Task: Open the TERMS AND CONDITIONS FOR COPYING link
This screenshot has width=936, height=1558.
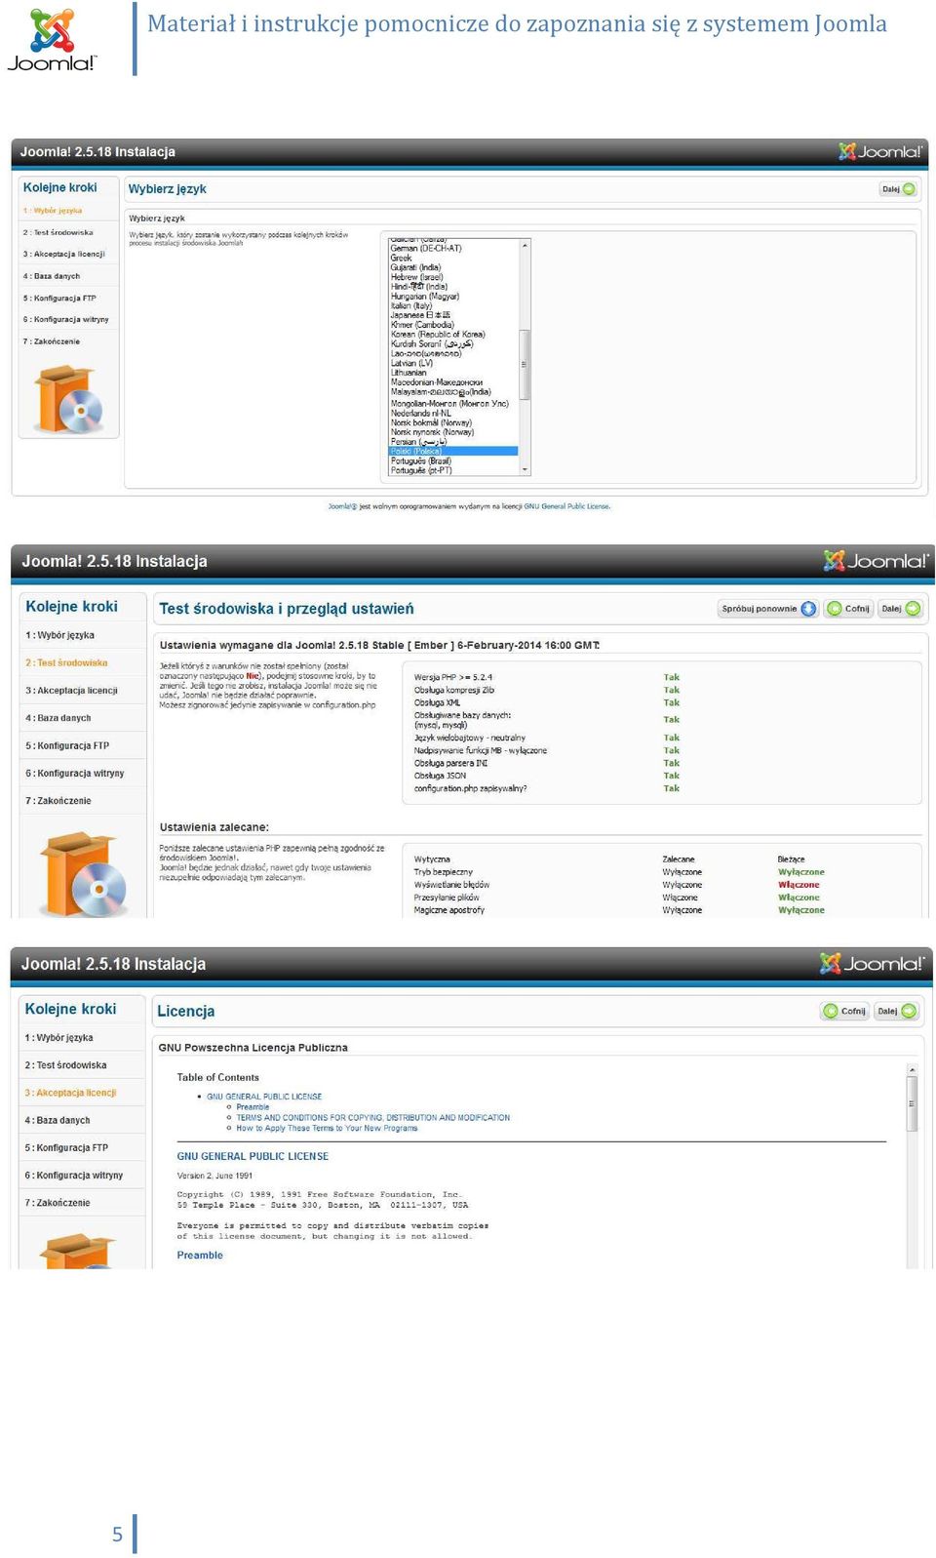Action: 372,1118
